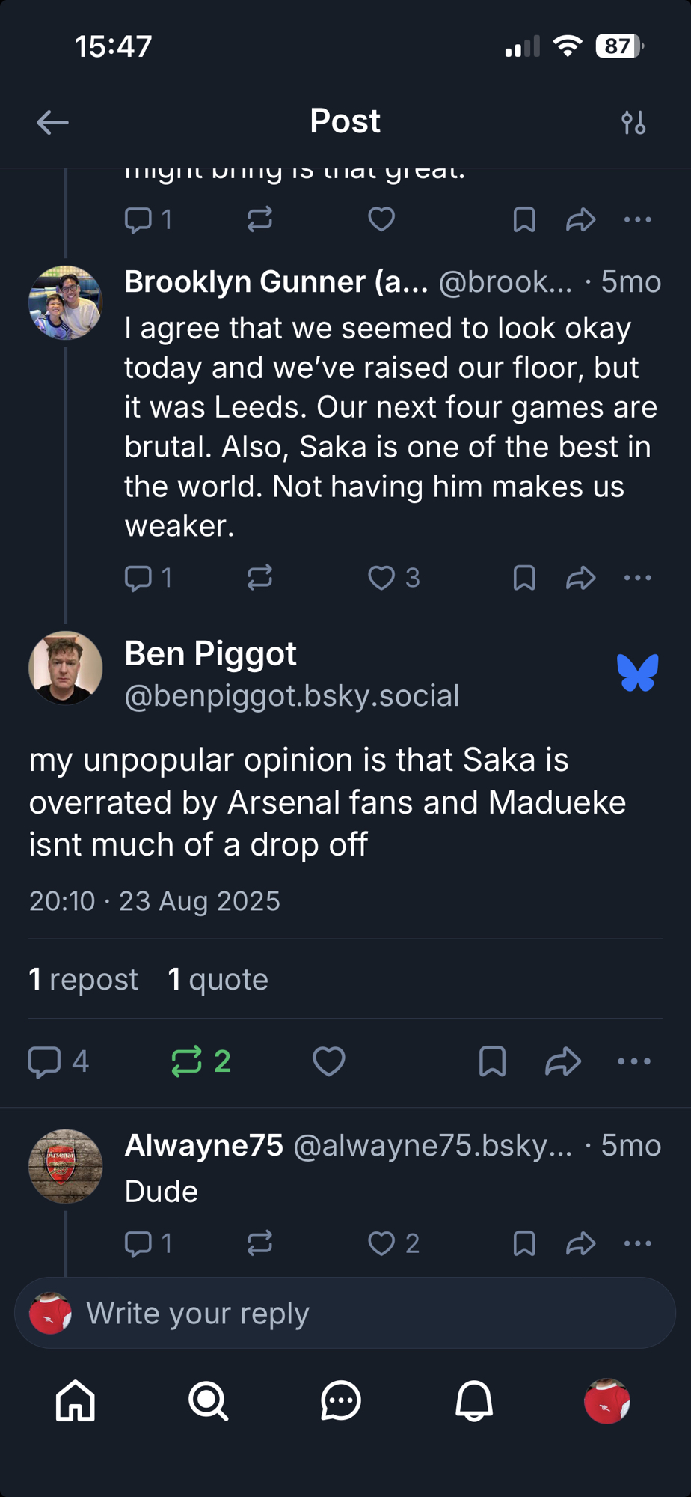
Task: Open more options on Brooklyn Gunner's reply
Action: [637, 578]
